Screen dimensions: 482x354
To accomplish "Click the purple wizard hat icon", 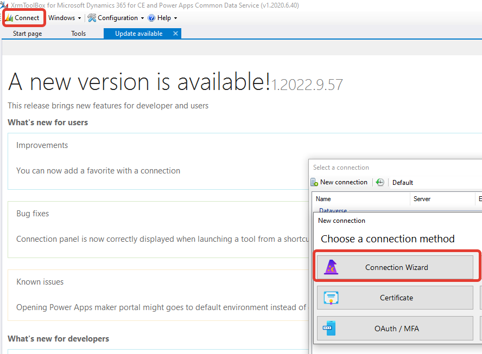I will pos(331,267).
